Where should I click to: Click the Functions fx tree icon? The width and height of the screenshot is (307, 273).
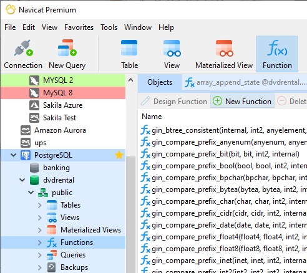point(52,242)
